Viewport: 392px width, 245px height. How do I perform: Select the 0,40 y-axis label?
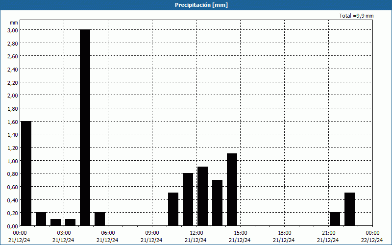click(x=13, y=200)
